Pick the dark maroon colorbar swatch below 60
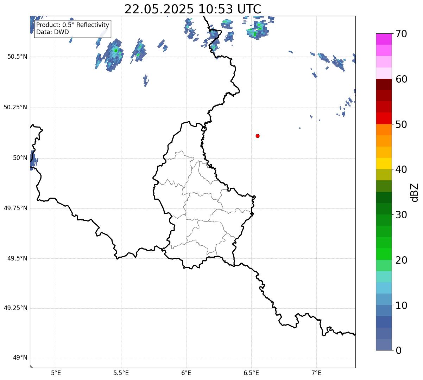This screenshot has width=423, height=380. tap(384, 84)
